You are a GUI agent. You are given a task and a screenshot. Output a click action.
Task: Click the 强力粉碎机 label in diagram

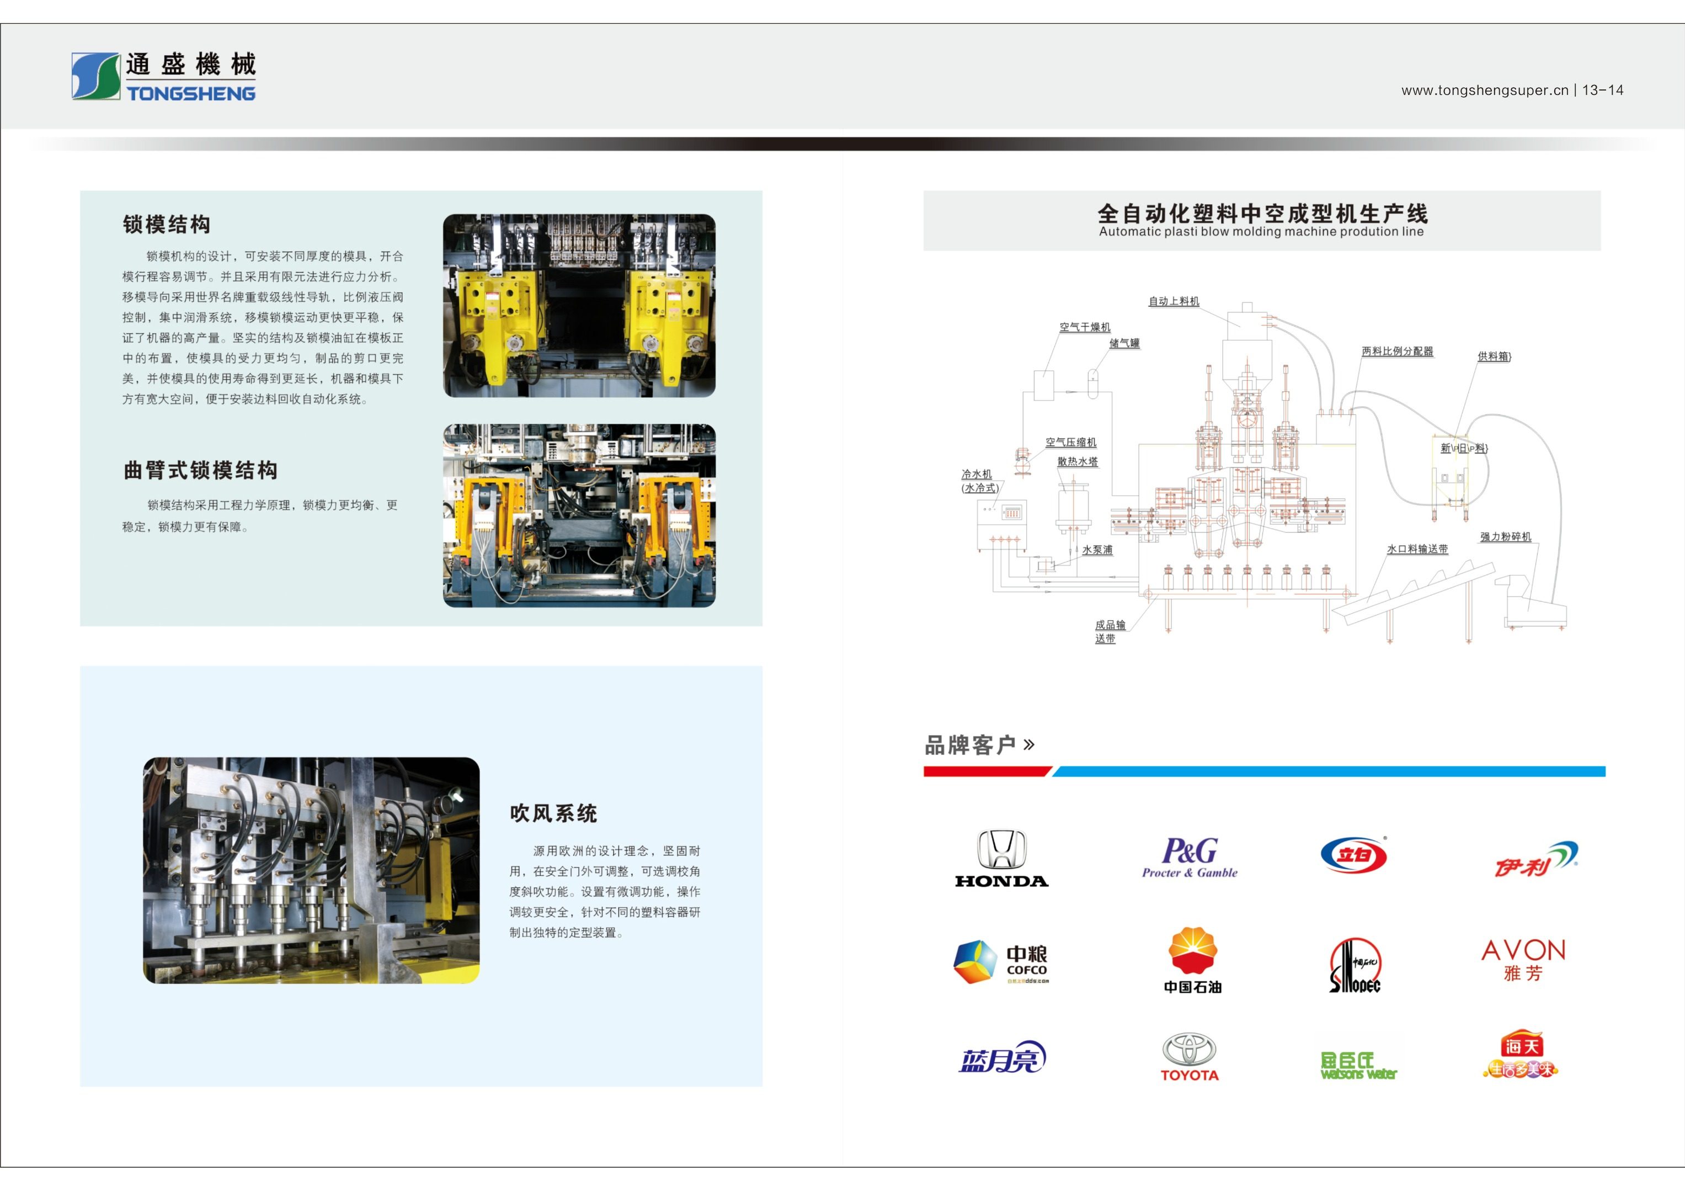pos(1505,536)
